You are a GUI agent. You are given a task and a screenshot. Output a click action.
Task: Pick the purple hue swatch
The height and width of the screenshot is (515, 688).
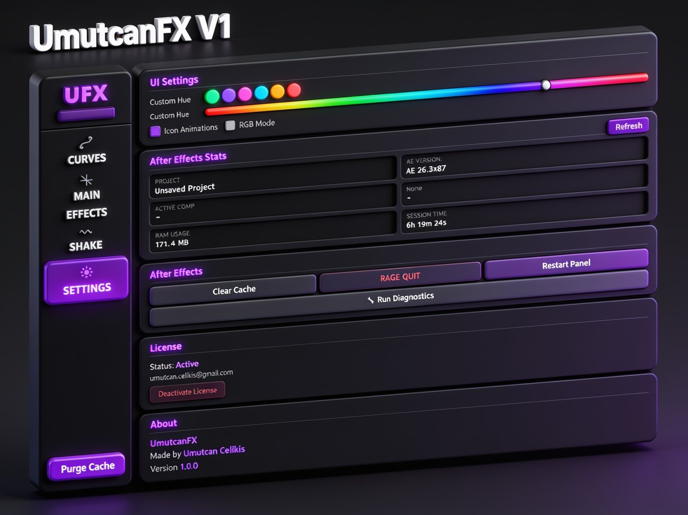point(229,95)
